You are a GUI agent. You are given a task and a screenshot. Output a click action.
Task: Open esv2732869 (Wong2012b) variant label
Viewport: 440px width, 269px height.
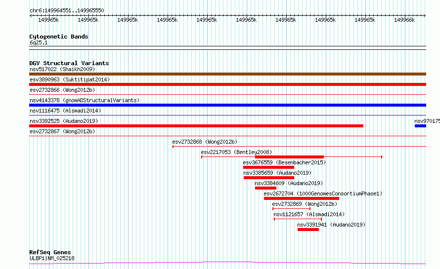305,204
